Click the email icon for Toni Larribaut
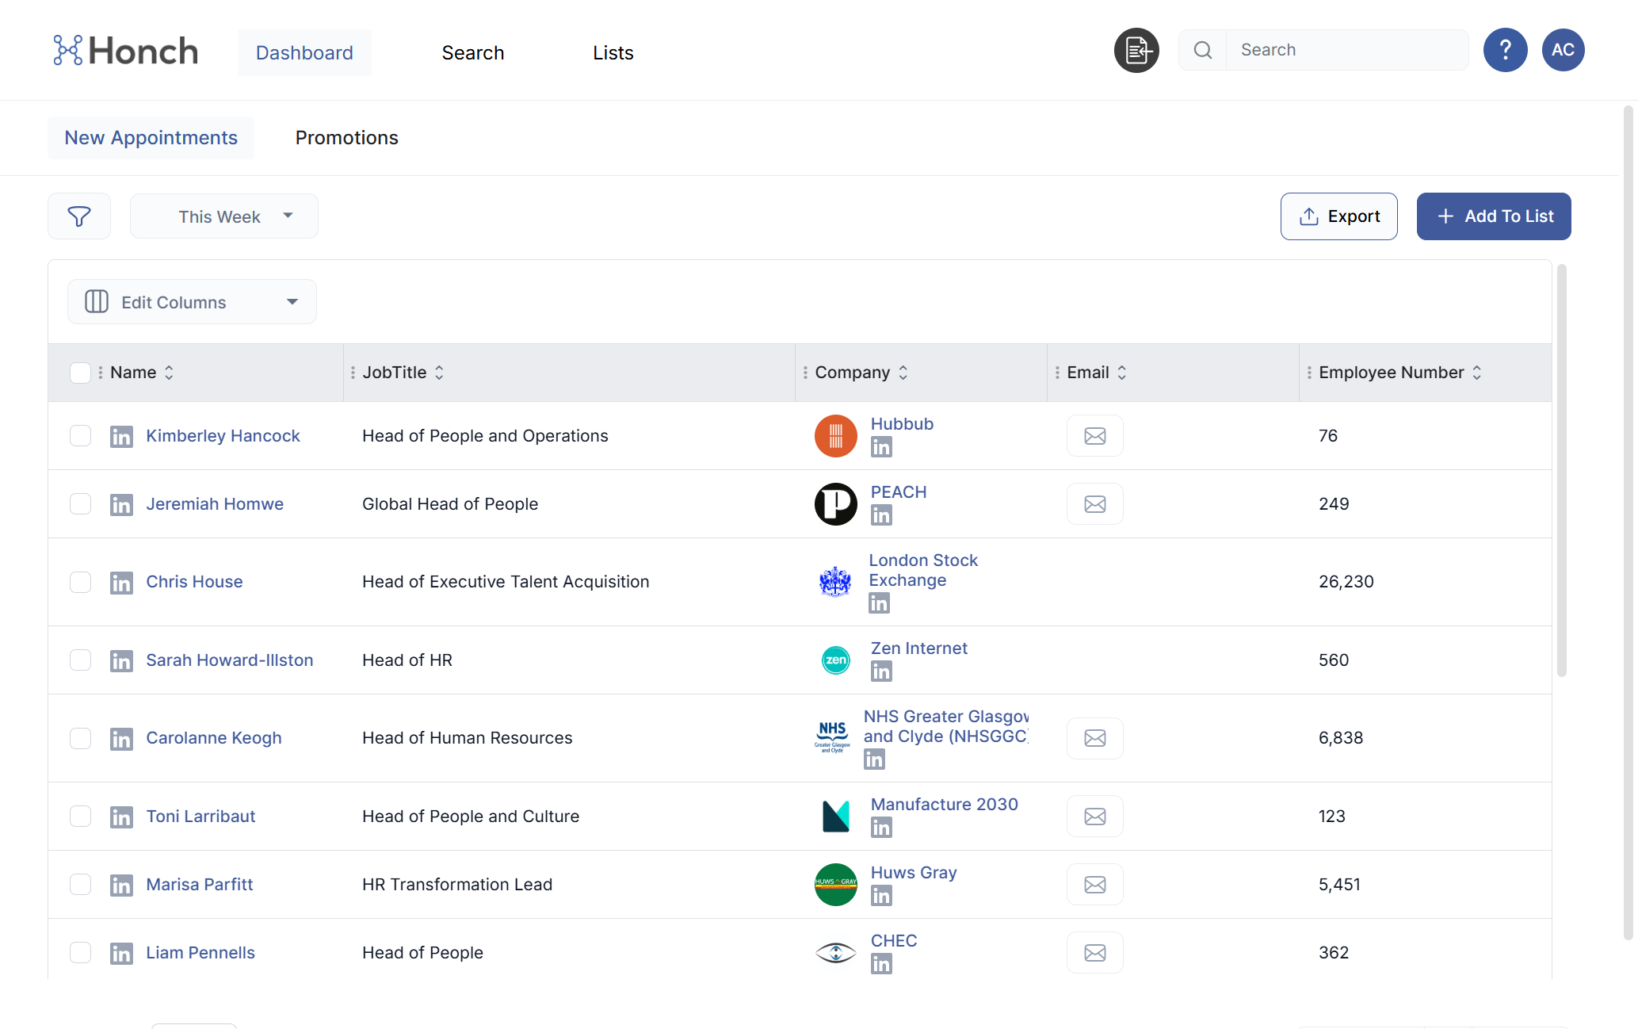 click(x=1094, y=817)
